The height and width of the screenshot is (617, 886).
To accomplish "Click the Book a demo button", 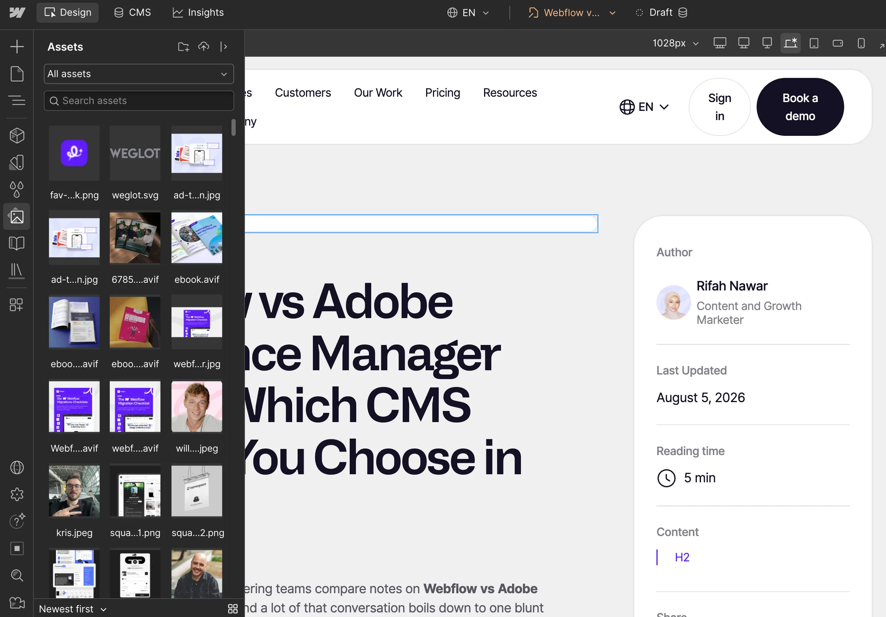I will click(800, 107).
